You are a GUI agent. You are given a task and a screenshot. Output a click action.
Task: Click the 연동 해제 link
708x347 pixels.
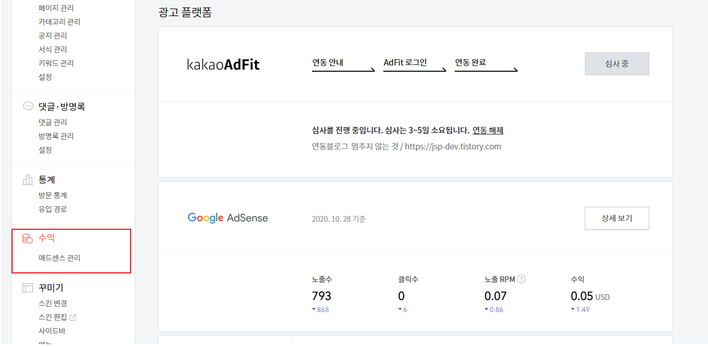488,130
